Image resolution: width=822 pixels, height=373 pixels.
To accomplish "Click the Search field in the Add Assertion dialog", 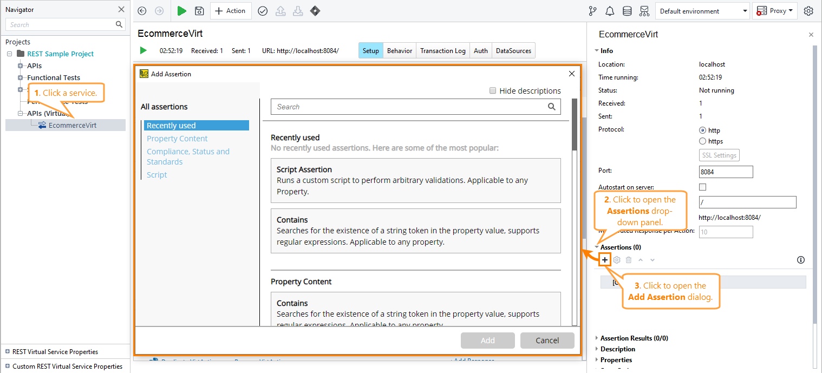I will point(412,107).
